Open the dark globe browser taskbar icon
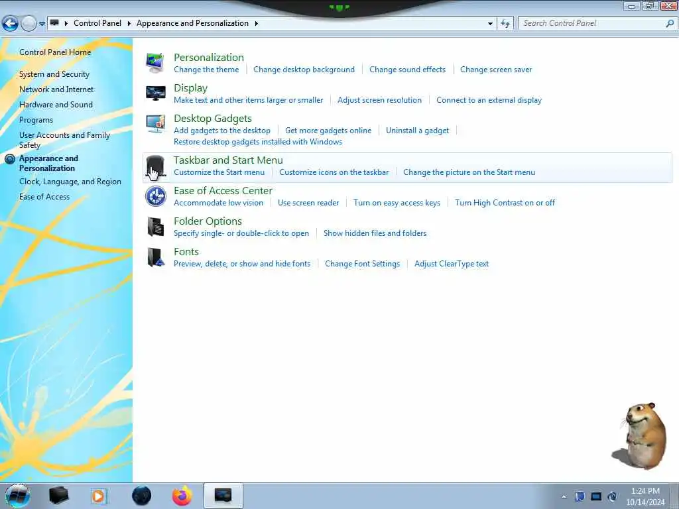The height and width of the screenshot is (509, 679). click(141, 496)
